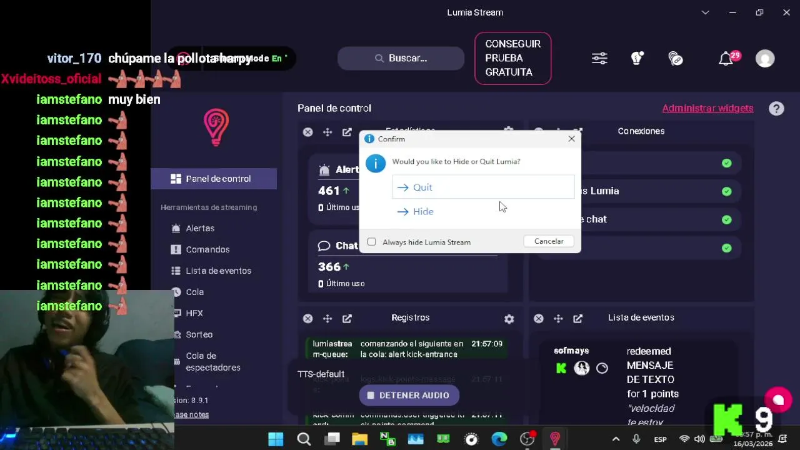Open Cola de espectadores in the sidebar
The image size is (800, 450).
[212, 361]
